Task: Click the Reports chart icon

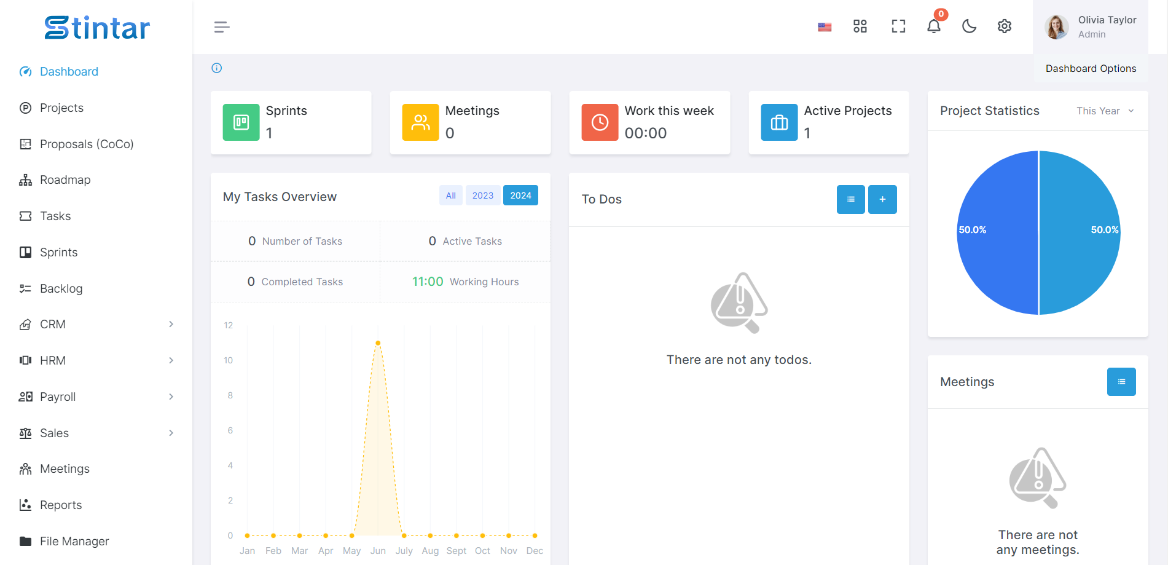Action: pyautogui.click(x=25, y=505)
